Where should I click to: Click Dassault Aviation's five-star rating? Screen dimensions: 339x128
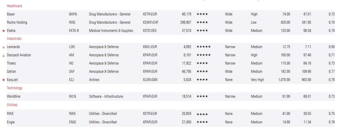click(203, 55)
